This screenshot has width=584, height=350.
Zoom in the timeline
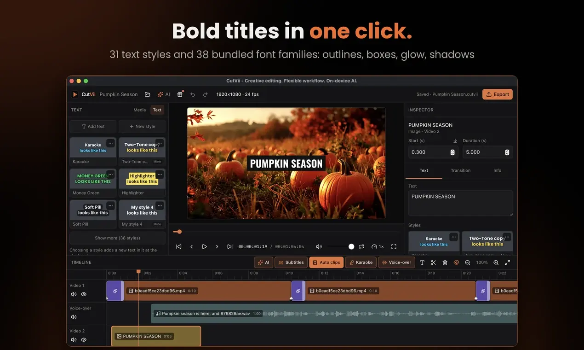tap(496, 262)
